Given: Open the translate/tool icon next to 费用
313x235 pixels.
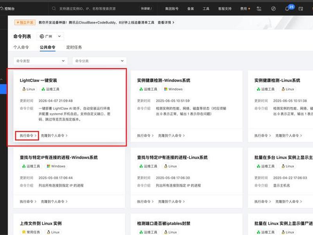Looking at the screenshot, I should click(x=259, y=9).
